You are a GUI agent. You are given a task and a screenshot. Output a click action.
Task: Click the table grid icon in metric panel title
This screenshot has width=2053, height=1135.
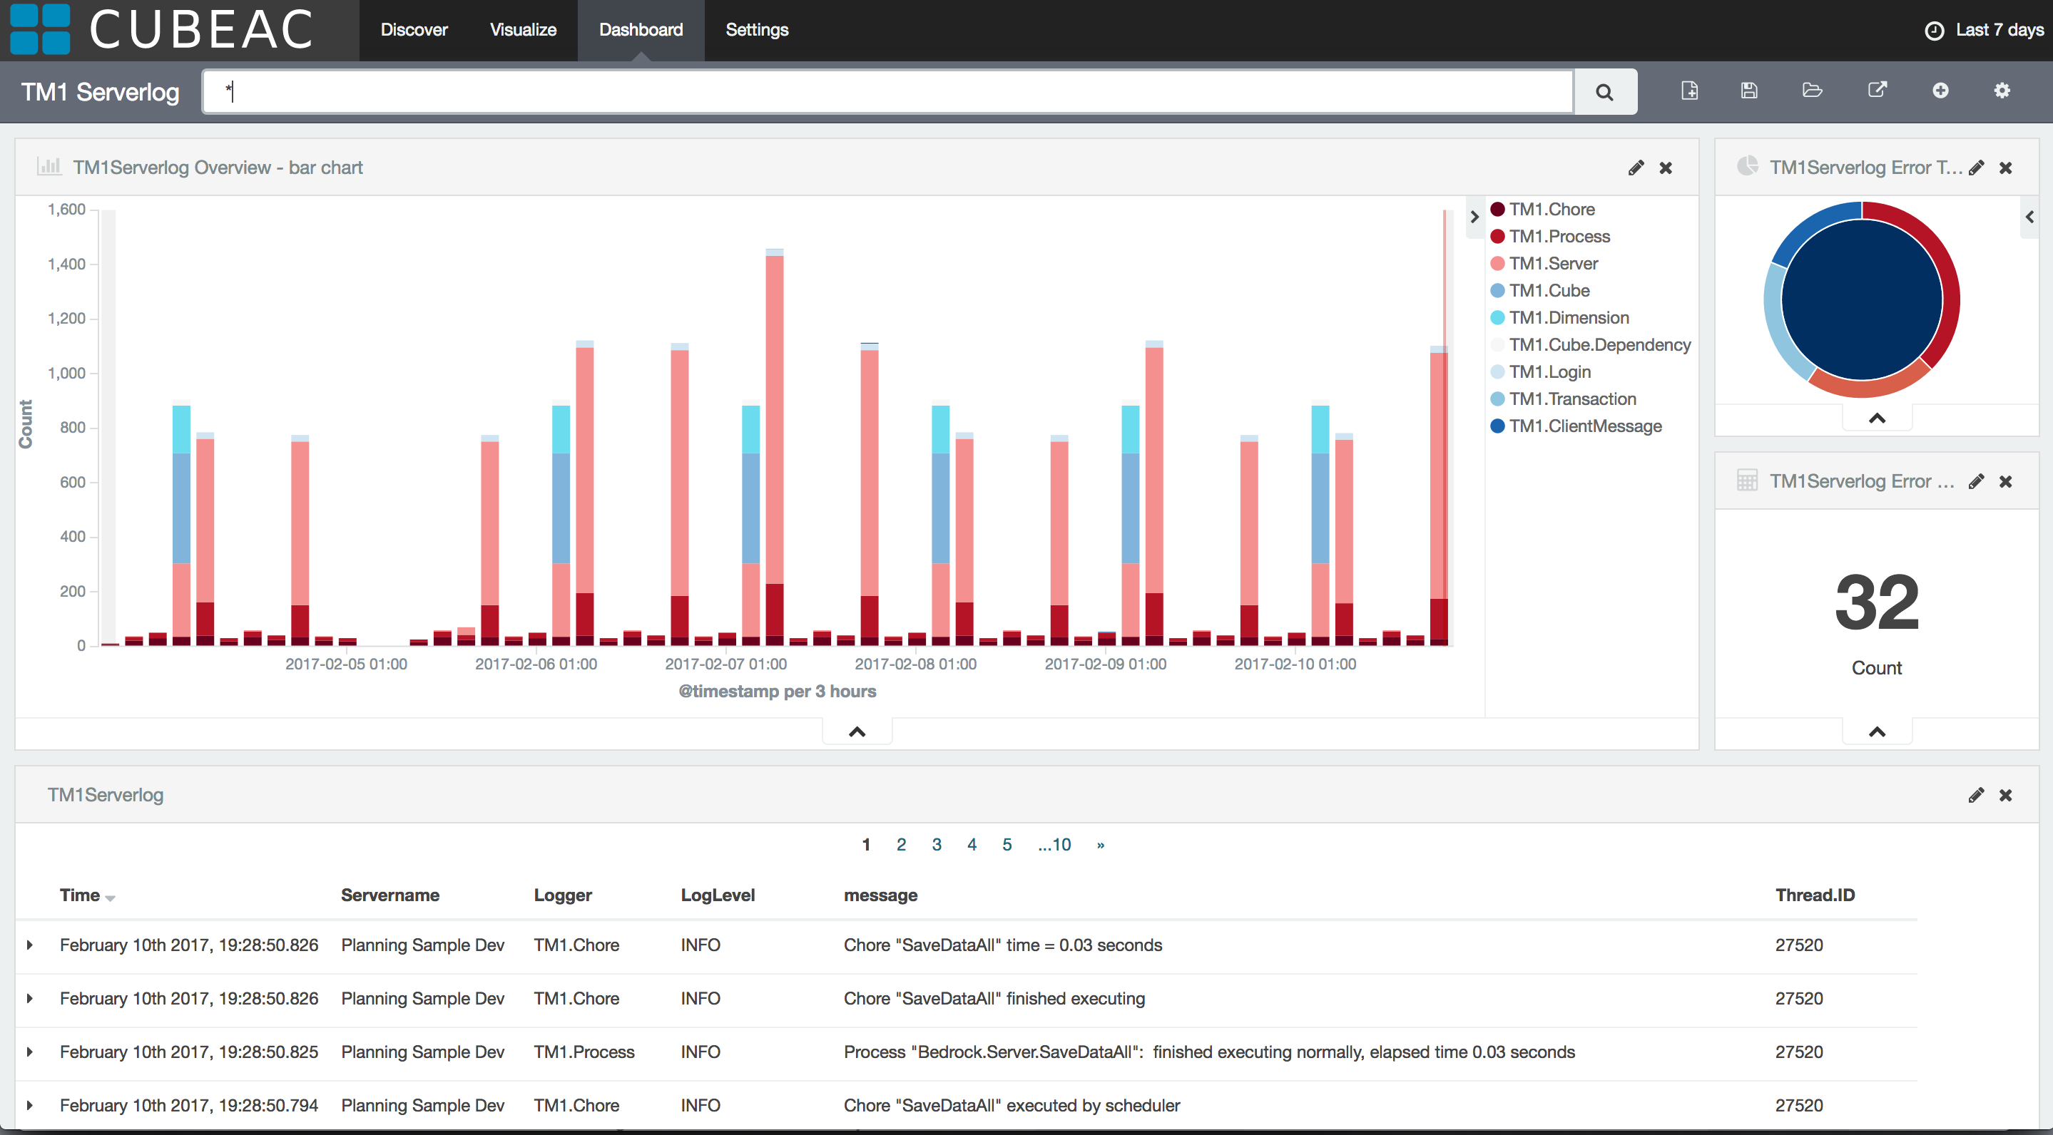click(1747, 481)
